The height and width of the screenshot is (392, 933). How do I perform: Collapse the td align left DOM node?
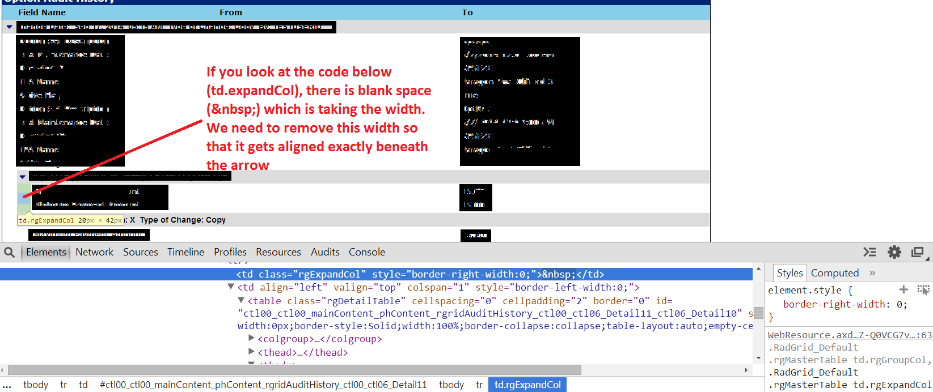pos(231,287)
